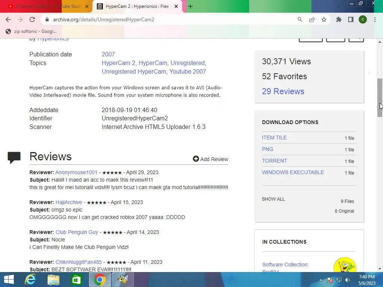
Task: Click the Chrome taskbar icon
Action: click(x=99, y=280)
